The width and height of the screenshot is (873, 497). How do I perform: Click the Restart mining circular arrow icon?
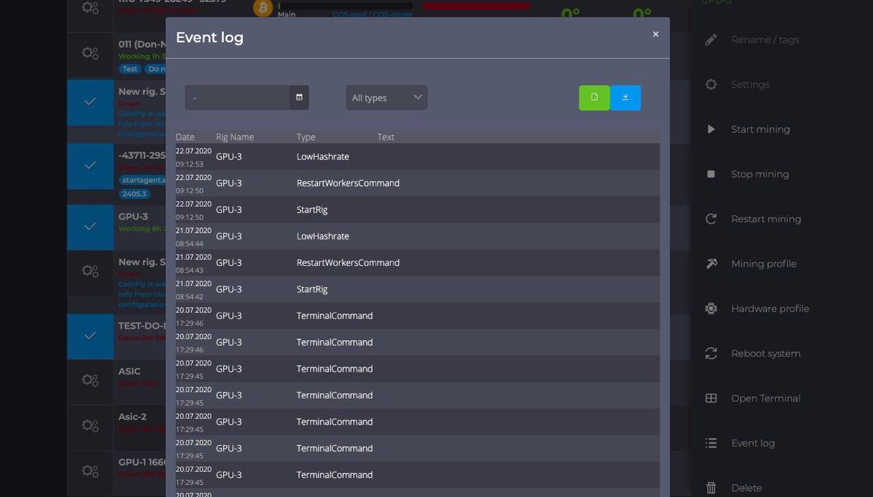tap(711, 219)
